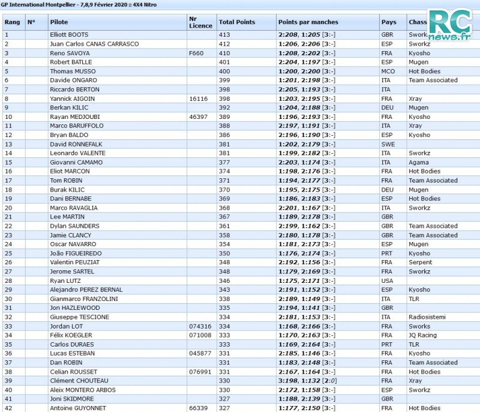Screen dimensions: 480x412
Task: Select pilot Alejandro PEREZ BERNAL
Action: (86, 289)
